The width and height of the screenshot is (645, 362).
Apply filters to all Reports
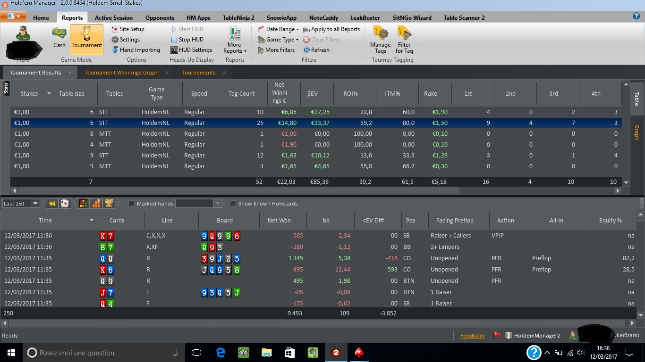point(331,29)
